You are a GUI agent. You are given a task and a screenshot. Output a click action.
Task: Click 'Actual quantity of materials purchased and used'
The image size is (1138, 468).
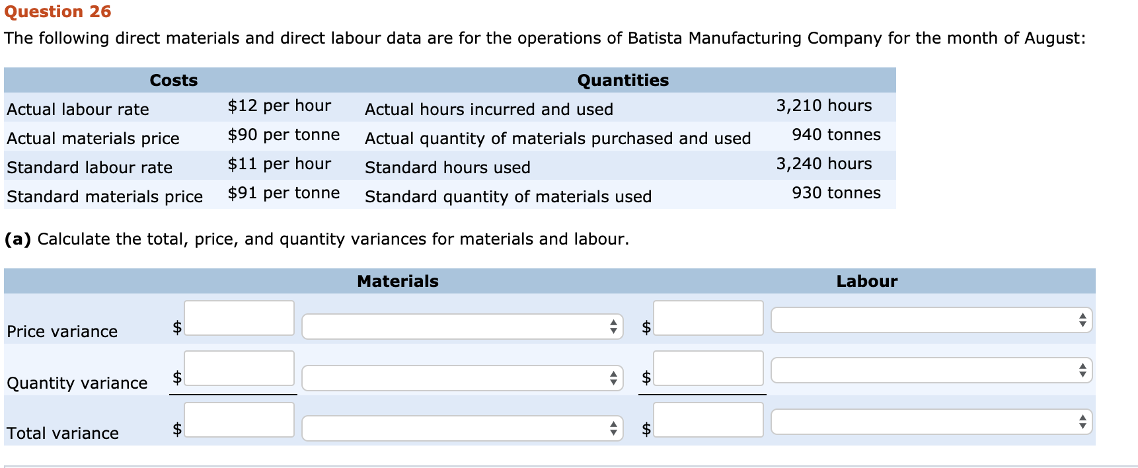point(558,138)
